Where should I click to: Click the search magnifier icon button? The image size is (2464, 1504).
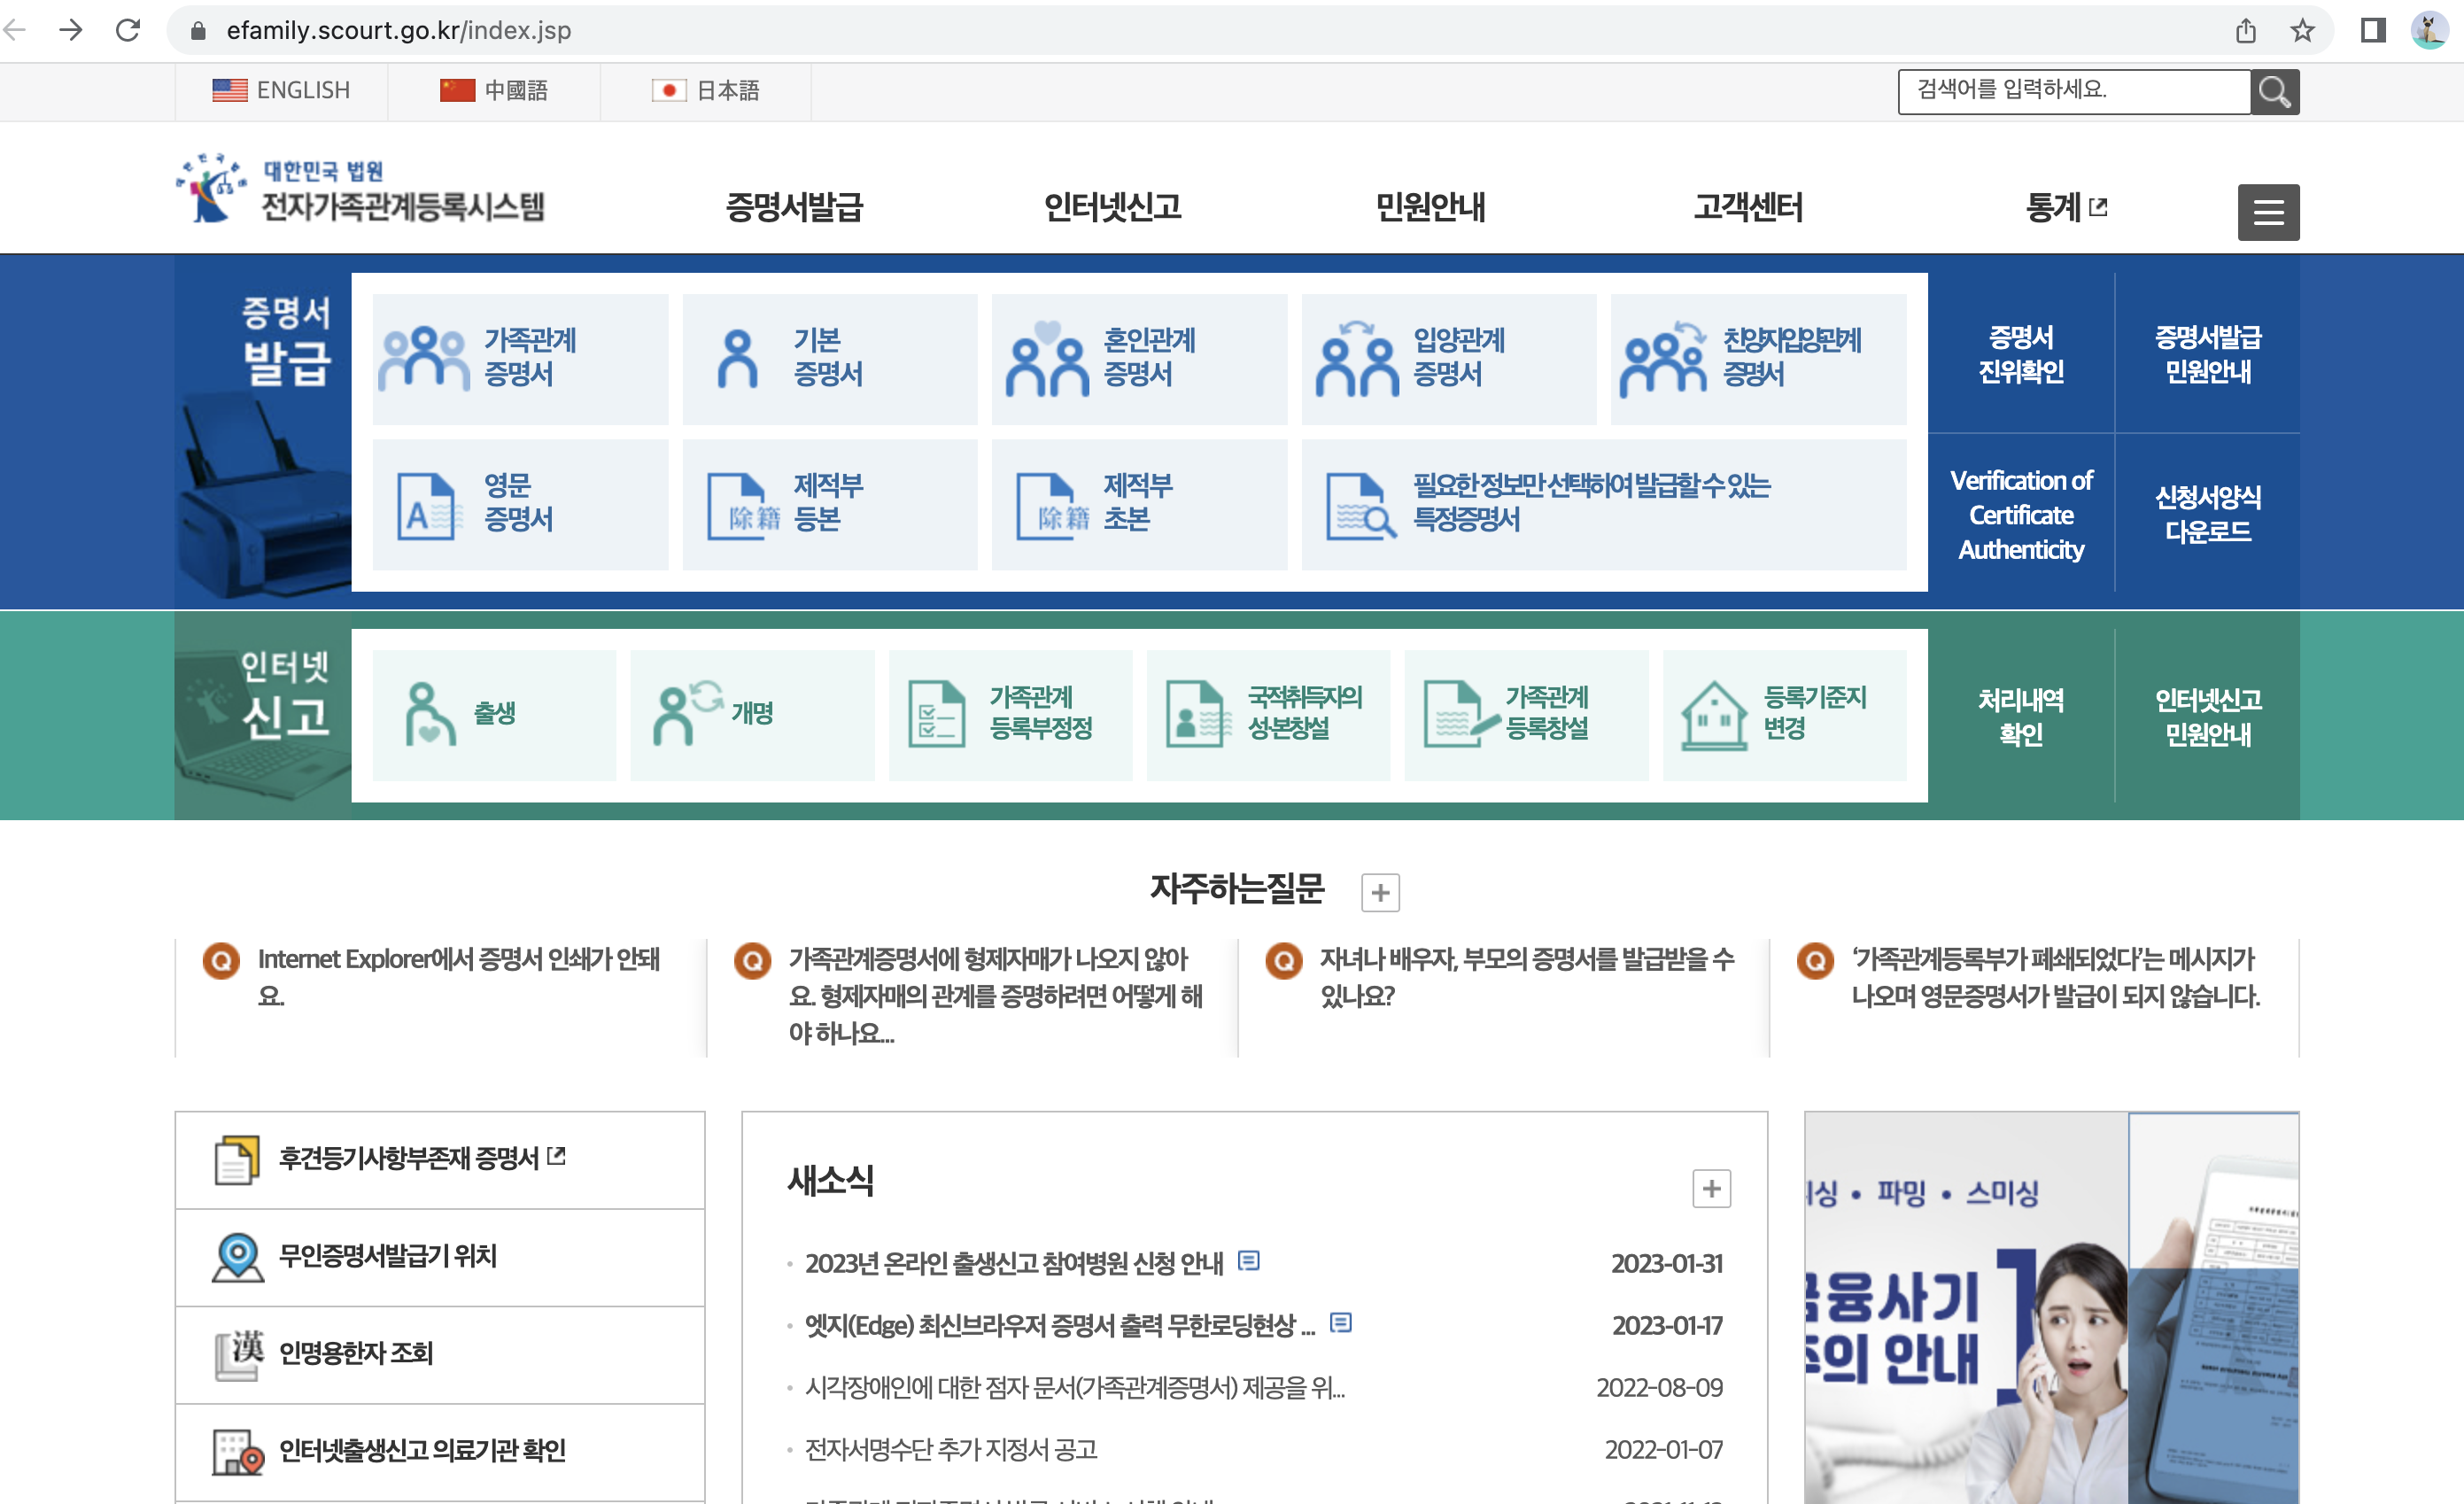(x=2274, y=92)
